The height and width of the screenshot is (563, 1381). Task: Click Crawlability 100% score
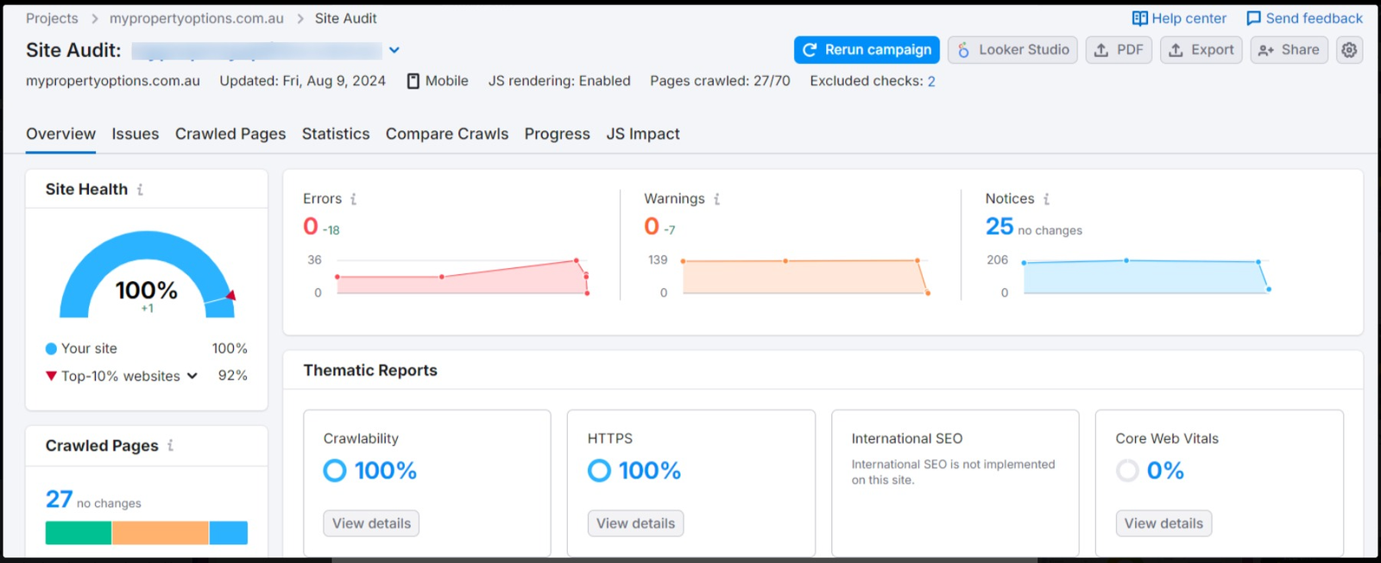386,471
